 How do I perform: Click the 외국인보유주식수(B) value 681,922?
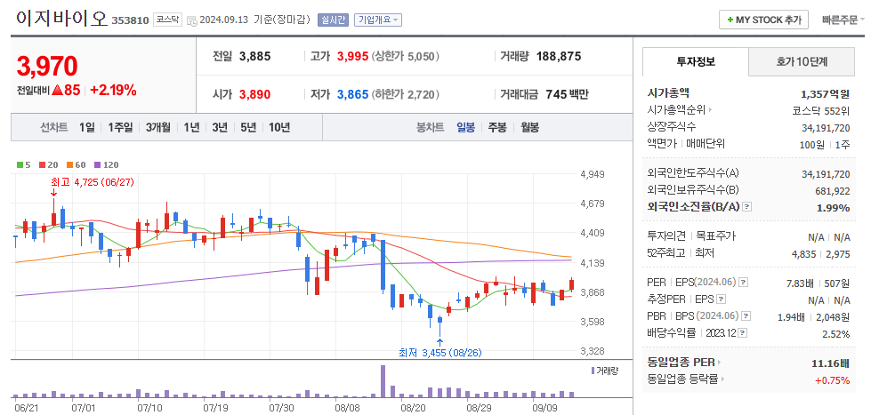(832, 190)
